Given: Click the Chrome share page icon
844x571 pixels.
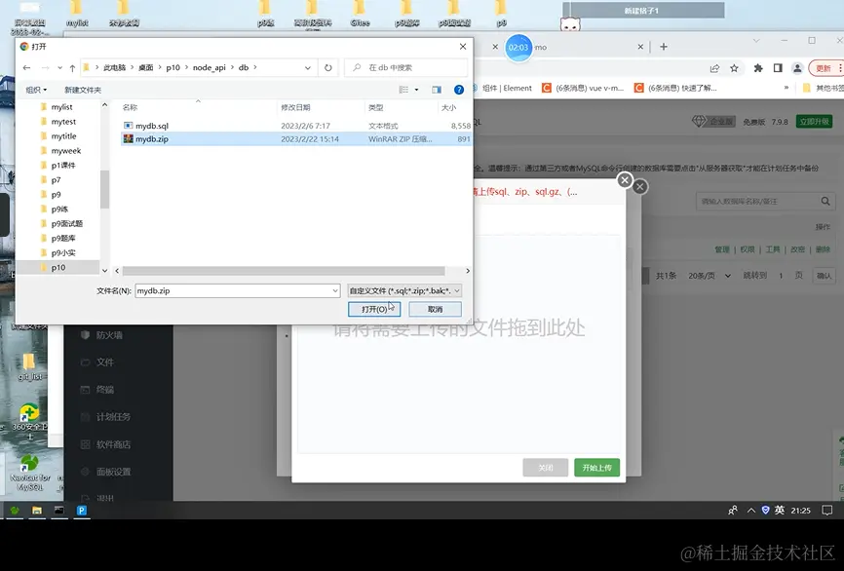Looking at the screenshot, I should pos(714,68).
